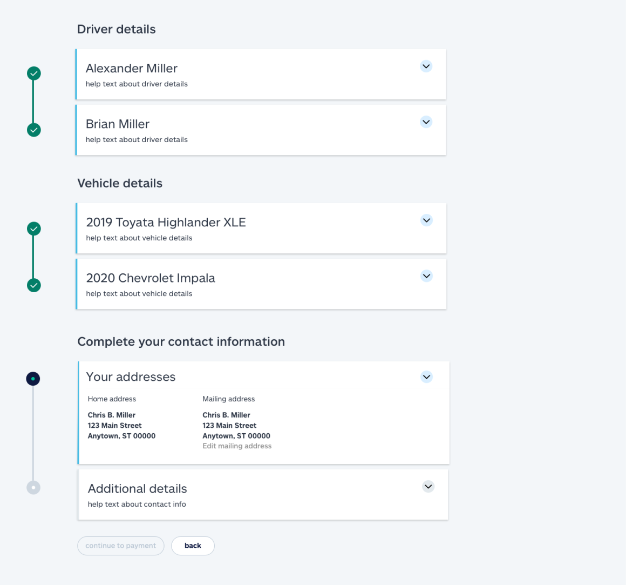Expand the Brian Miller driver card
The image size is (626, 585).
(426, 122)
